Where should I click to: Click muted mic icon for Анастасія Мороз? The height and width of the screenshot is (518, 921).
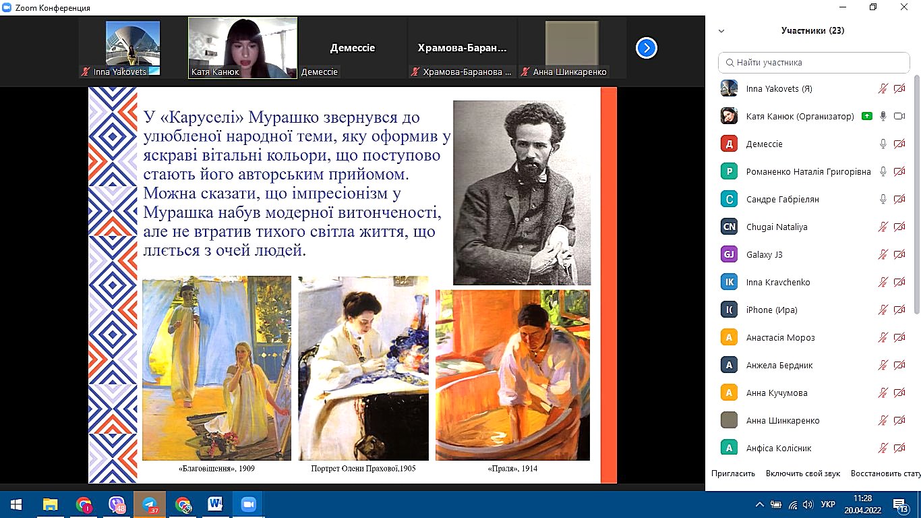click(883, 337)
